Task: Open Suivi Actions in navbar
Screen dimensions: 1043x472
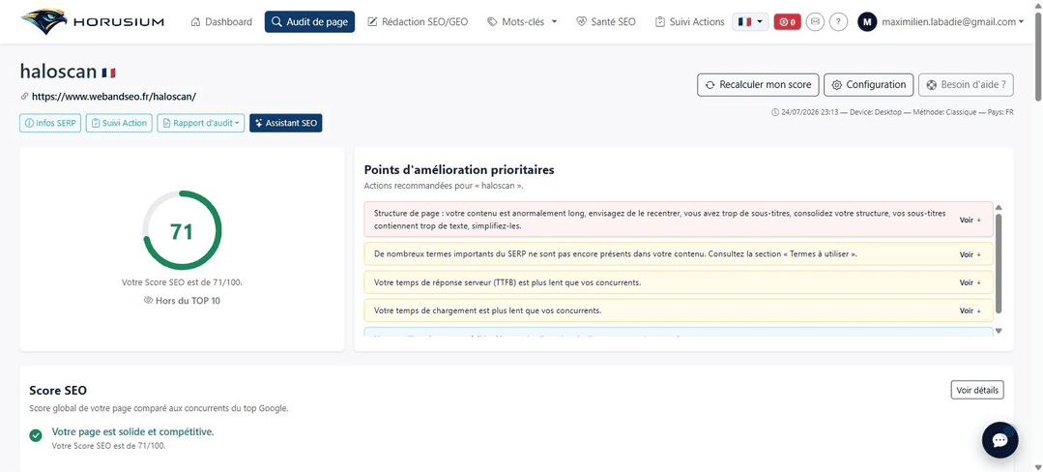Action: (x=690, y=22)
